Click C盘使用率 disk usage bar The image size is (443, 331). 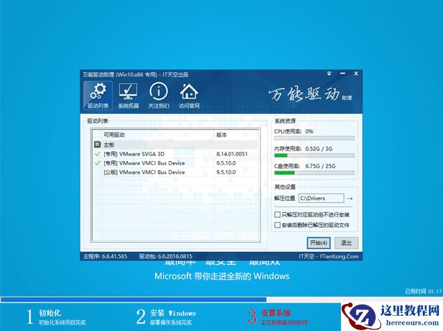[314, 173]
